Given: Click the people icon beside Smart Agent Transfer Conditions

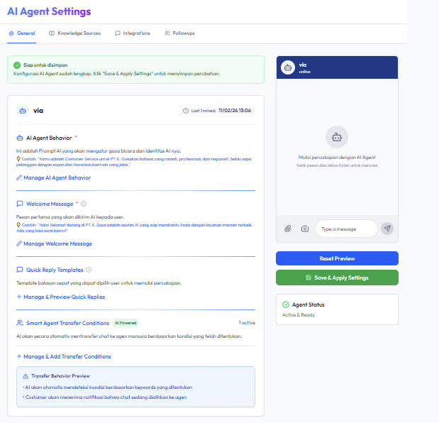Looking at the screenshot, I should click(20, 323).
